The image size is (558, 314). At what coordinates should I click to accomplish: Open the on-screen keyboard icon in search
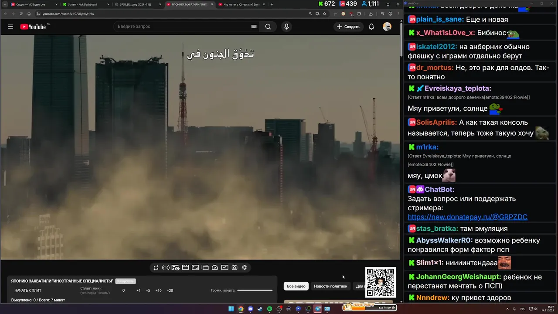[x=254, y=27]
